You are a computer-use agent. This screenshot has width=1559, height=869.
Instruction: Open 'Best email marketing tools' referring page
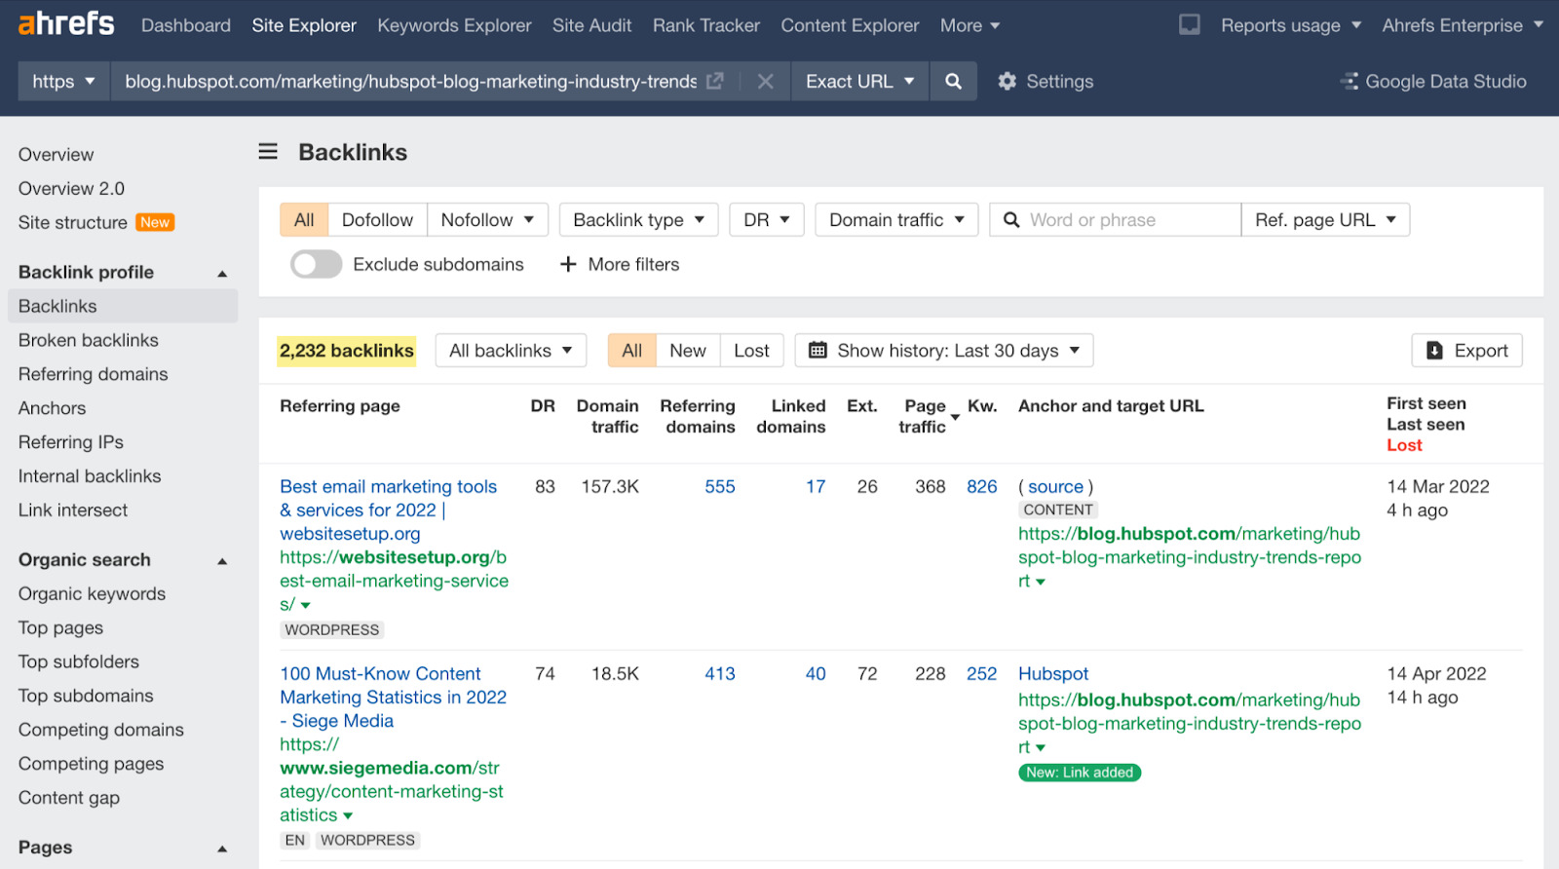pyautogui.click(x=389, y=510)
